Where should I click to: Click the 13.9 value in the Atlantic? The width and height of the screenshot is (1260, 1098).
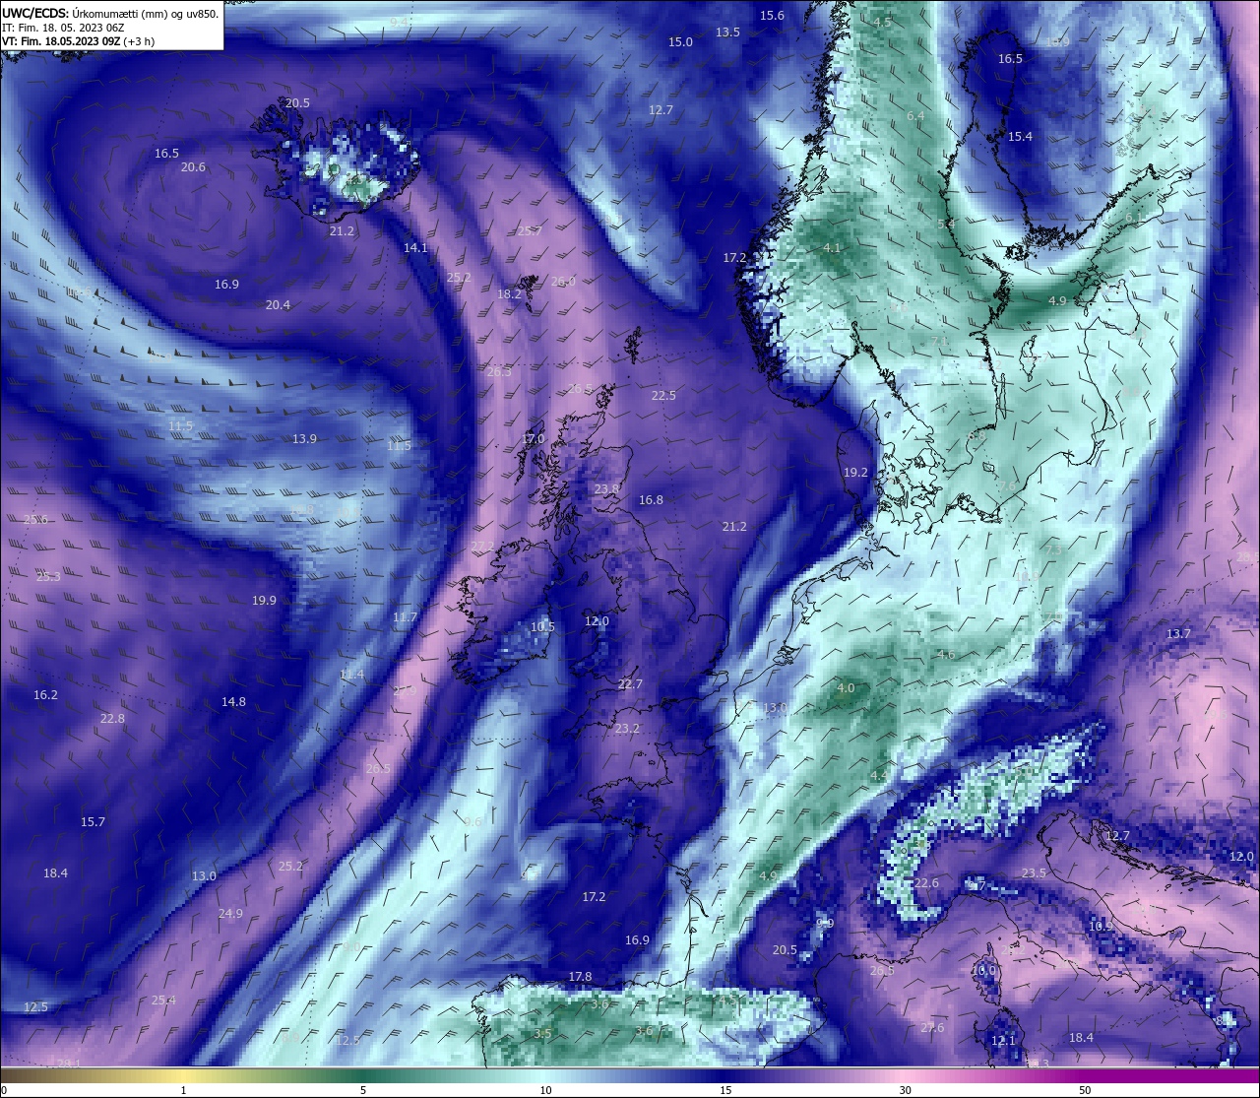tap(304, 439)
